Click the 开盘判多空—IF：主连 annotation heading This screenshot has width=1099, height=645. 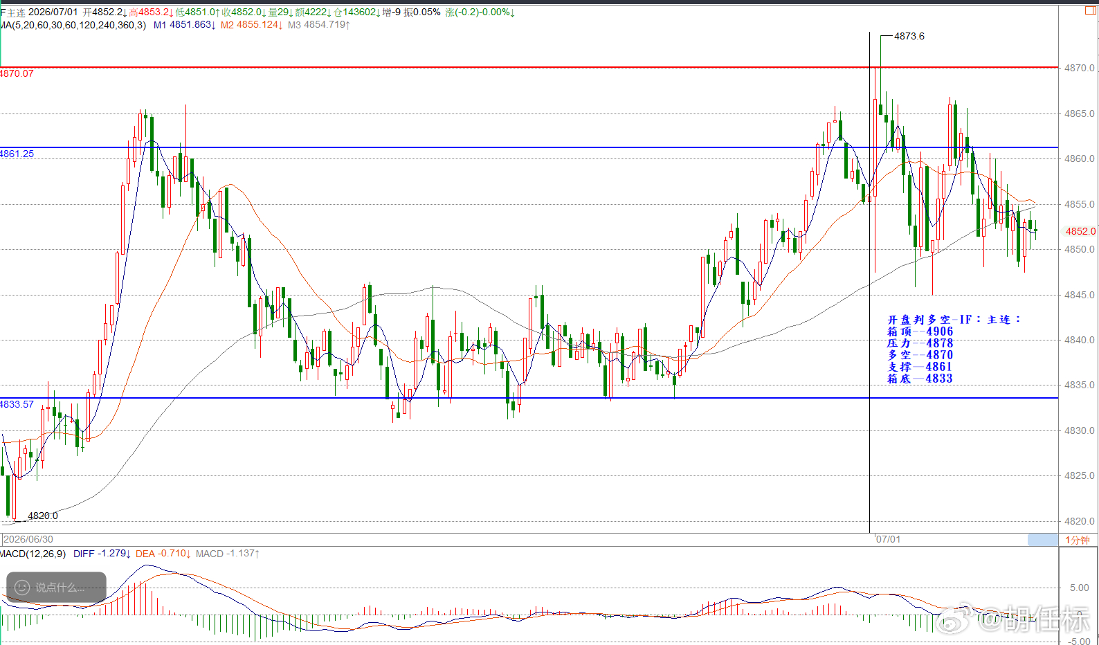point(954,320)
